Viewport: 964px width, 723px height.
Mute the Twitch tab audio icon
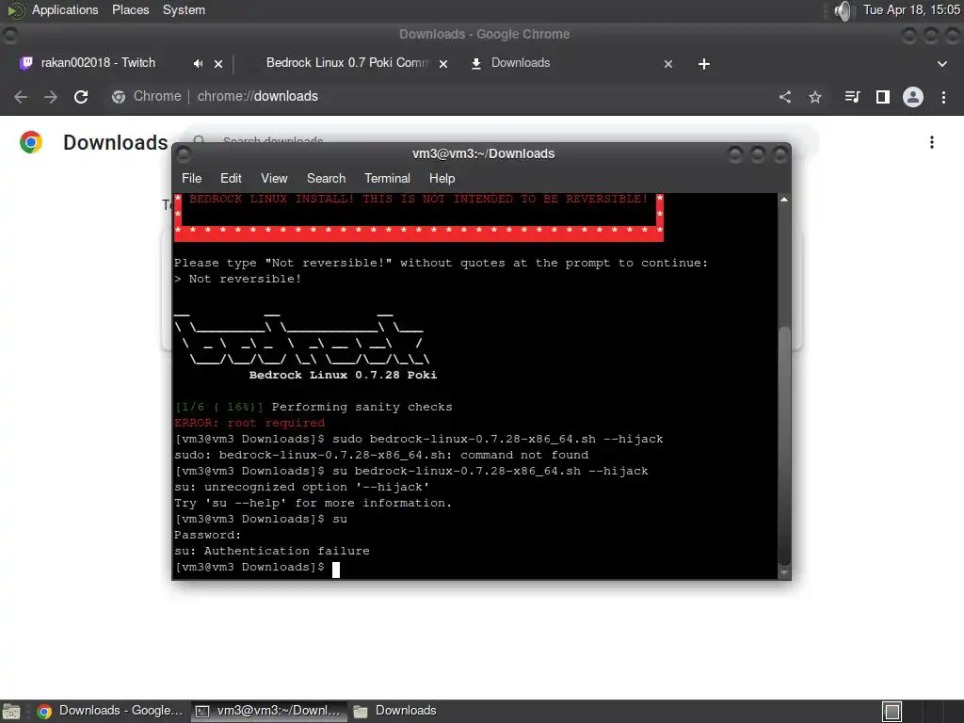click(x=198, y=63)
